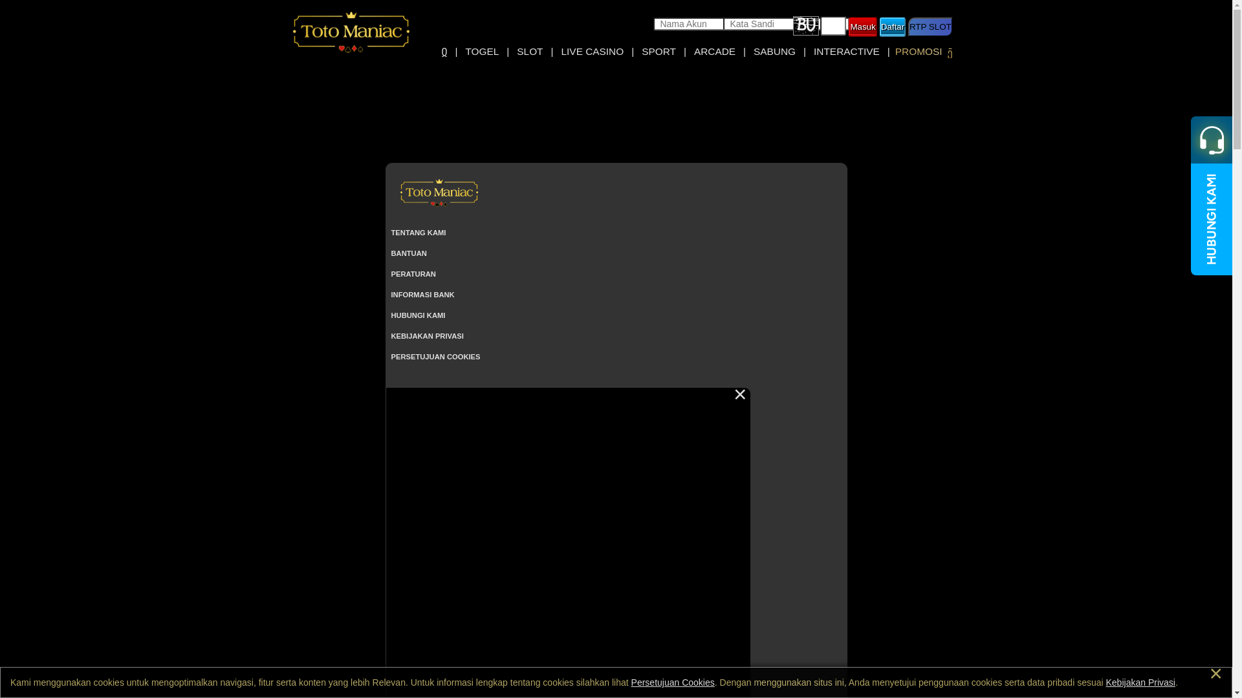Click the HUBUNGI KAMI side tab

tap(1211, 219)
